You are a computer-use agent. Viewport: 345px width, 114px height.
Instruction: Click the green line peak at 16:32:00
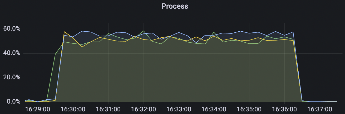144,31
